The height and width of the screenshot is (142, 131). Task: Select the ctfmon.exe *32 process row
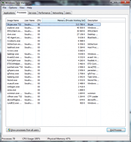(x=53, y=97)
